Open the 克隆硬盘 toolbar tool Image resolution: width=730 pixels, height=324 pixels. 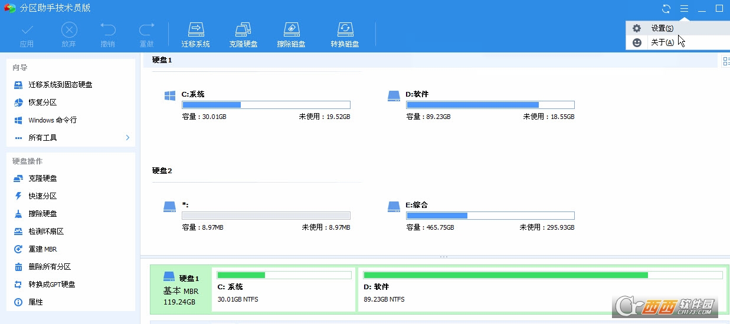(243, 35)
